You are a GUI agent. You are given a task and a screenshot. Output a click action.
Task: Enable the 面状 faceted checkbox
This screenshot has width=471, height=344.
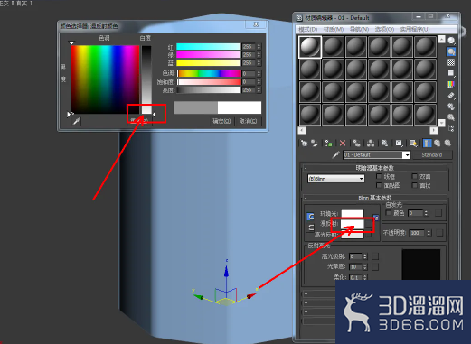tap(415, 185)
